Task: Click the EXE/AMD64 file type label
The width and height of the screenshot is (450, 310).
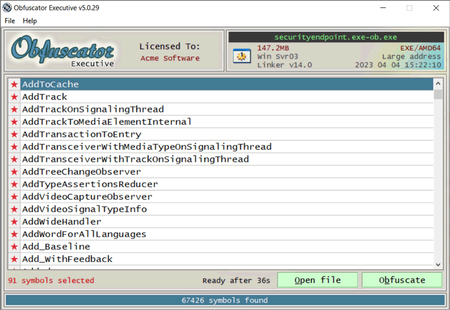Action: (420, 48)
